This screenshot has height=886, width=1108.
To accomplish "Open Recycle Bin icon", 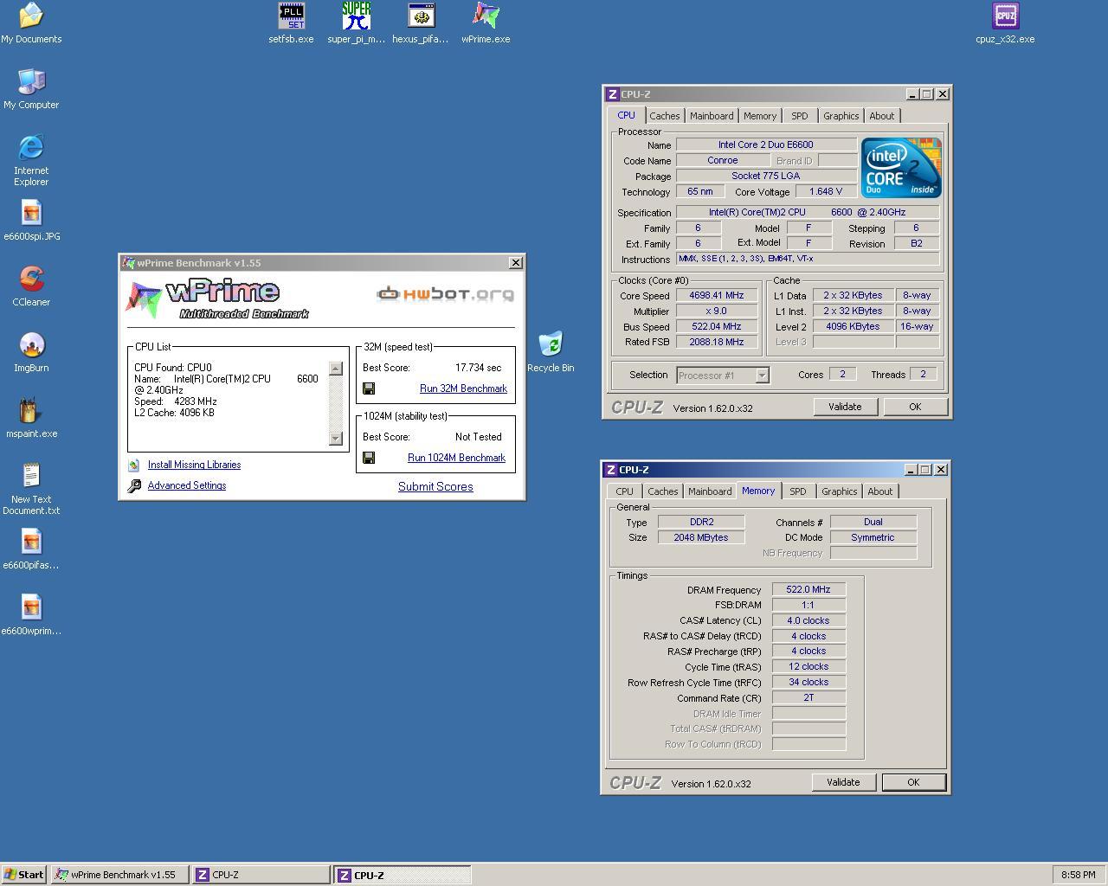I will [551, 351].
